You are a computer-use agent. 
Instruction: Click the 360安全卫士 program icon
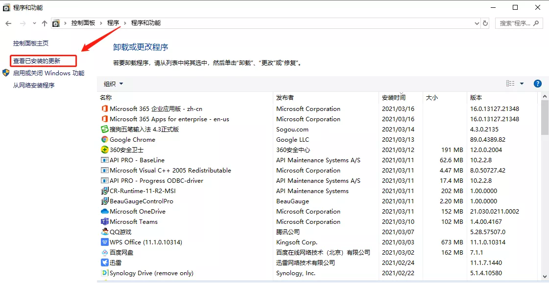(104, 150)
